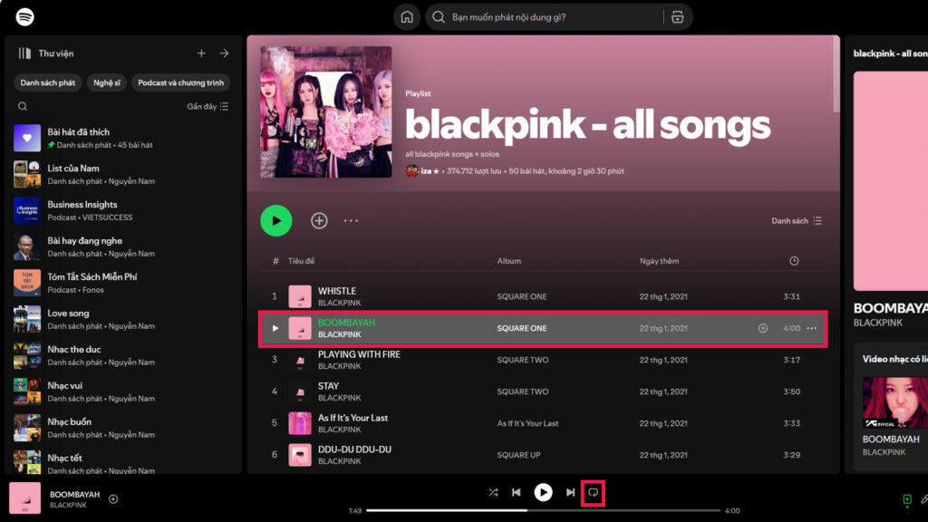This screenshot has height=522, width=928.
Task: Toggle repeat mode
Action: [x=593, y=492]
